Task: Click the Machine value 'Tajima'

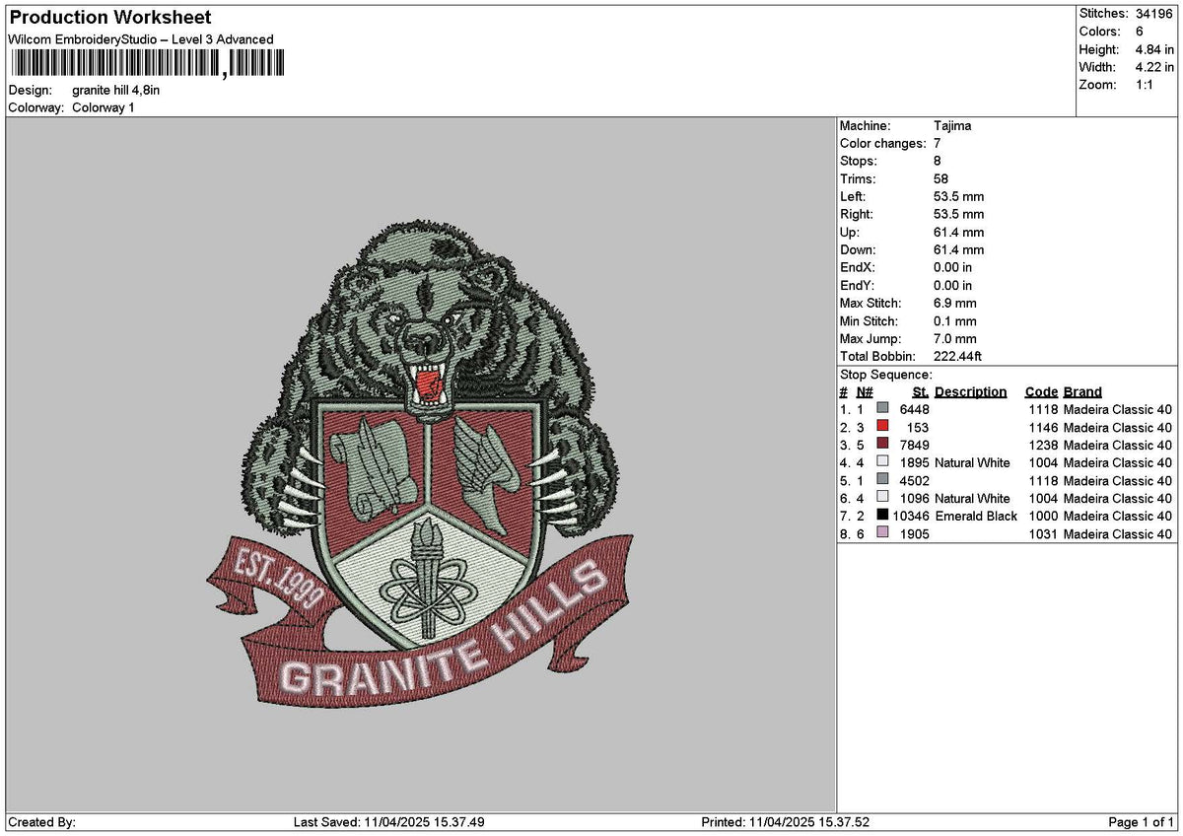Action: [952, 126]
